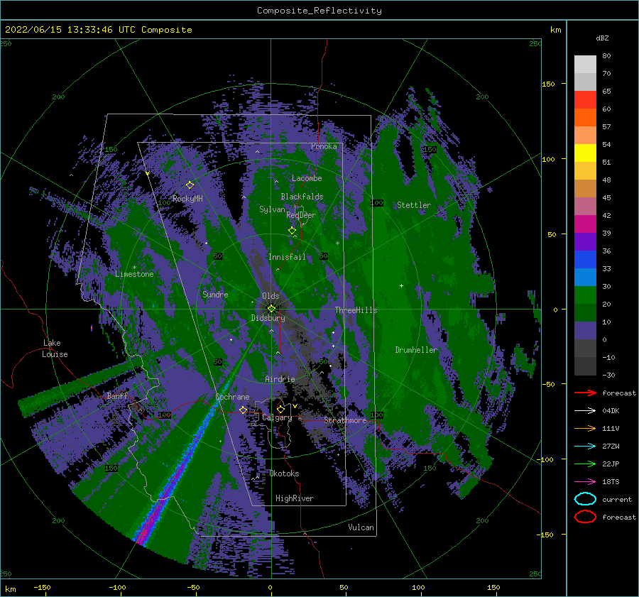Click the Blackfalds city label
The height and width of the screenshot is (597, 639).
pos(302,197)
